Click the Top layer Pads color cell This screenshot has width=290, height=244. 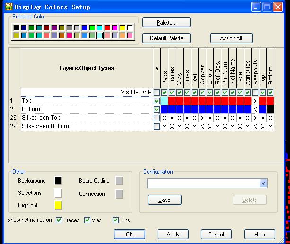[164, 101]
